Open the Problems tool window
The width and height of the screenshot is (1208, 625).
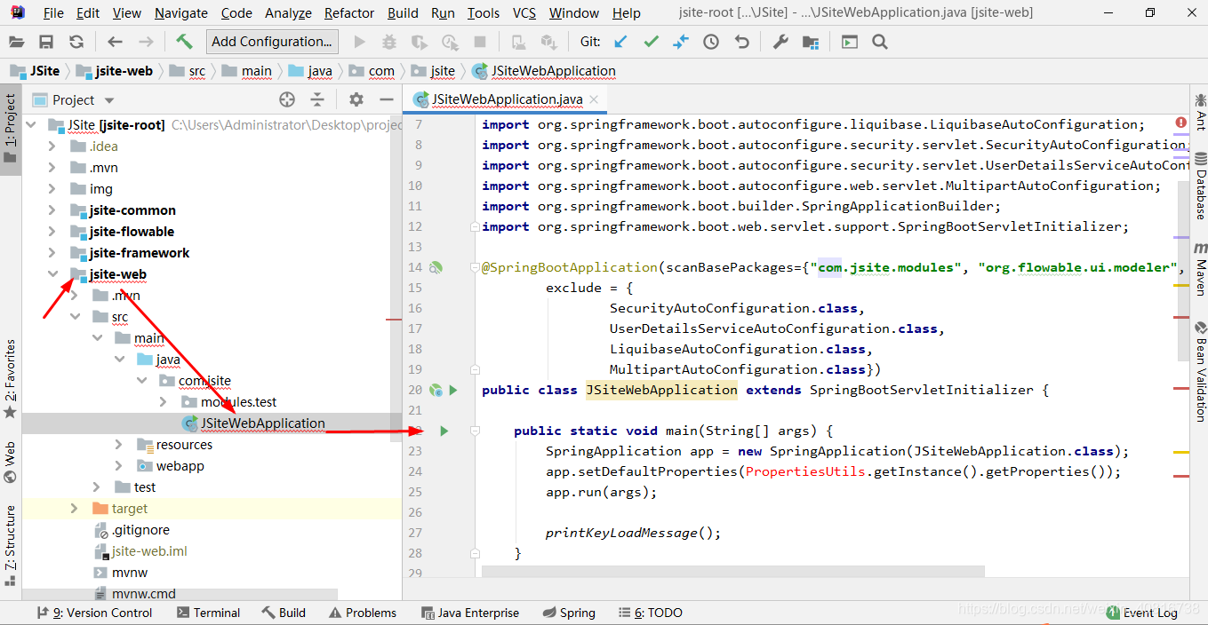pos(363,613)
